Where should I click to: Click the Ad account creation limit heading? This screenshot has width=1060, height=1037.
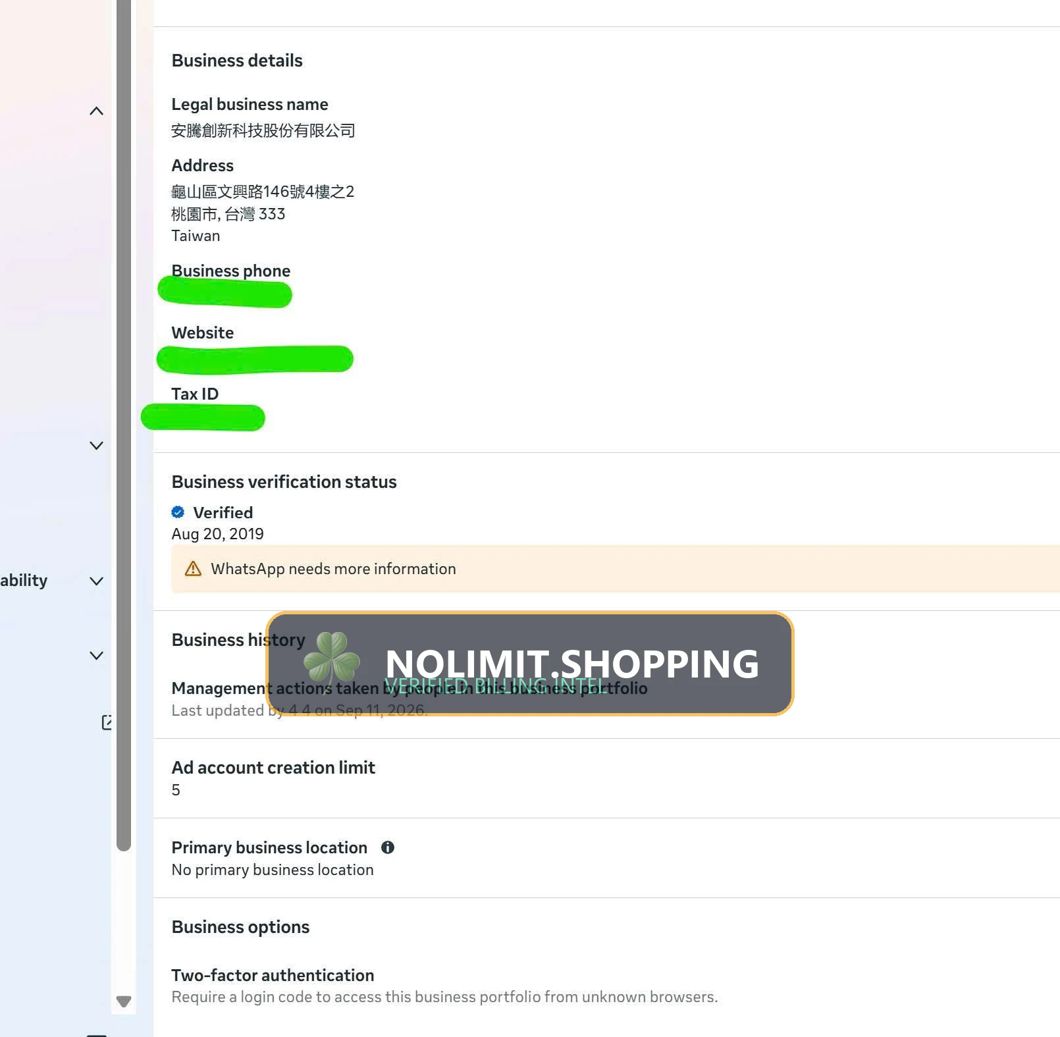point(273,768)
